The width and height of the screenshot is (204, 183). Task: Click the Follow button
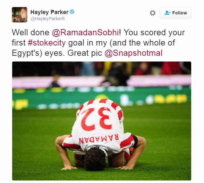click(x=175, y=13)
